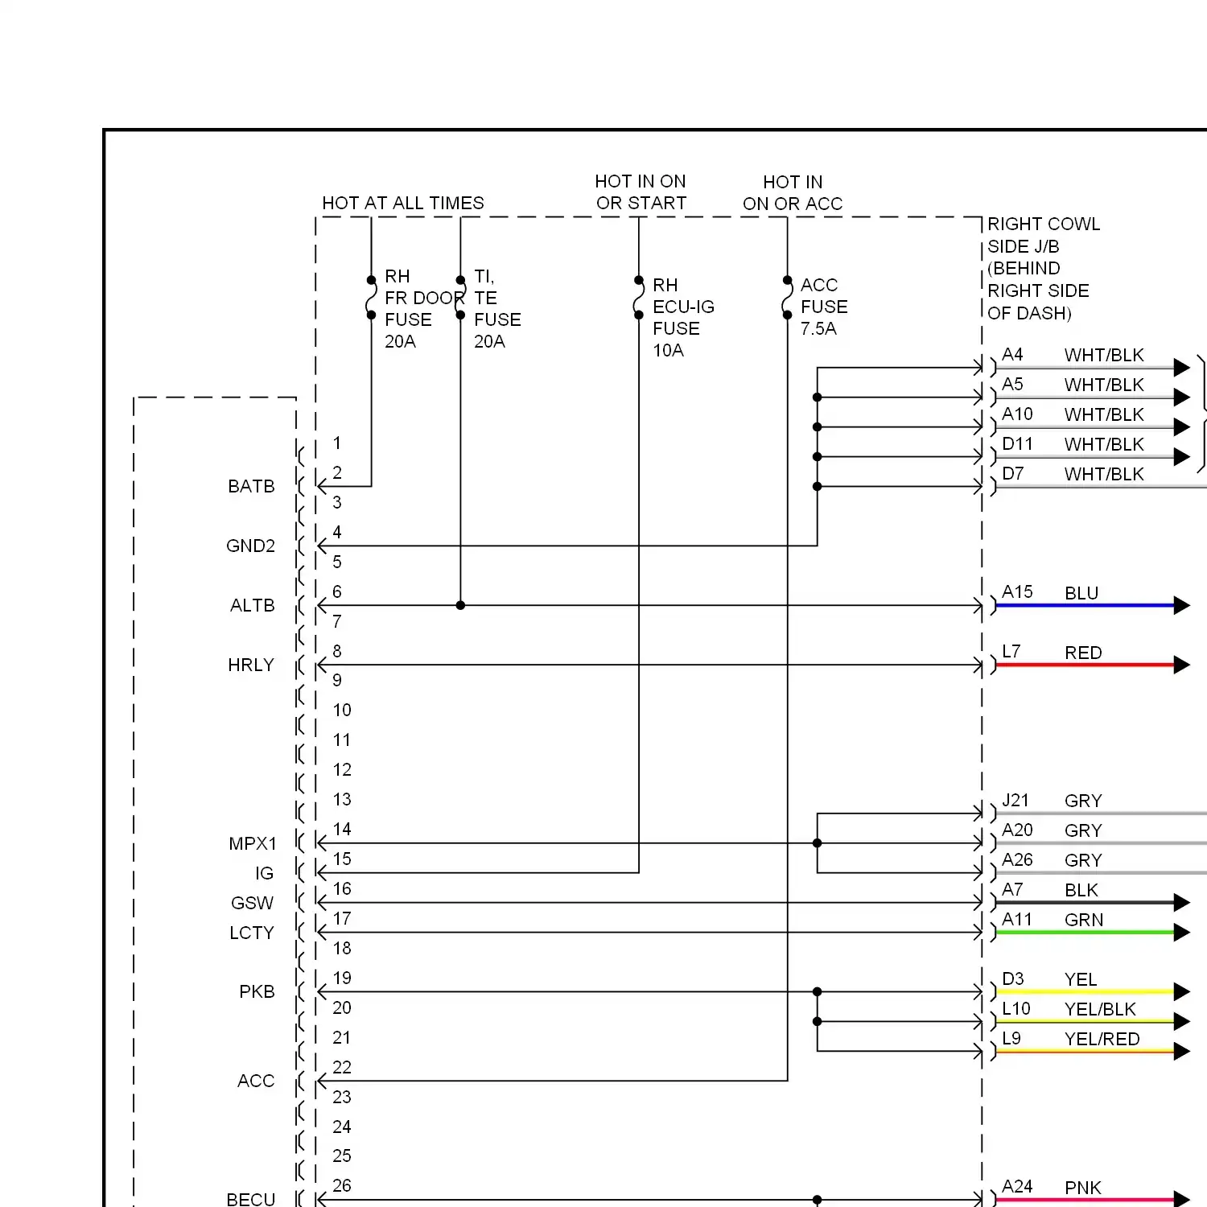Click the BECU pin label
1207x1207 pixels.
tap(251, 1199)
